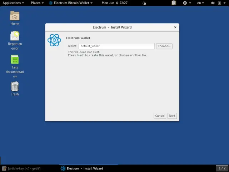Click the Electrum logo in the wizard

tap(54, 40)
